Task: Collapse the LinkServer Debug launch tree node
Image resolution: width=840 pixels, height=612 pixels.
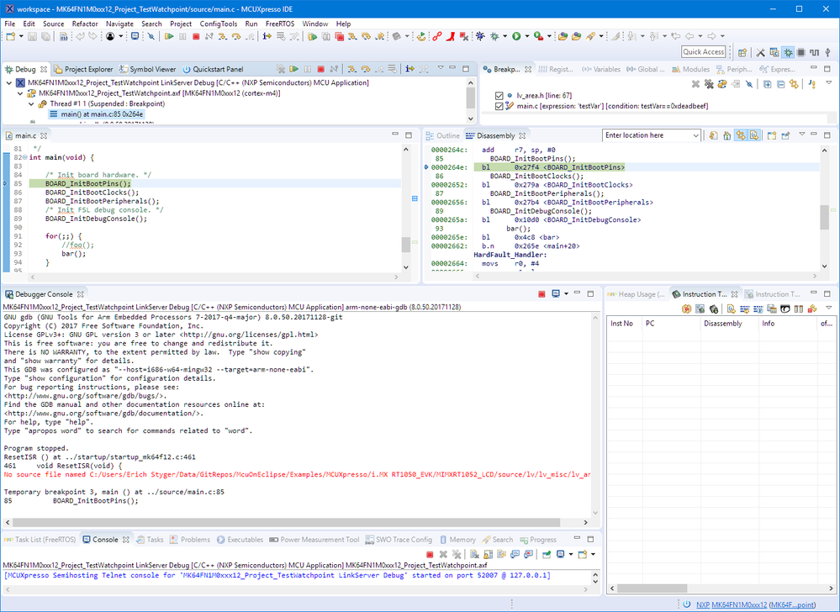Action: pyautogui.click(x=9, y=83)
